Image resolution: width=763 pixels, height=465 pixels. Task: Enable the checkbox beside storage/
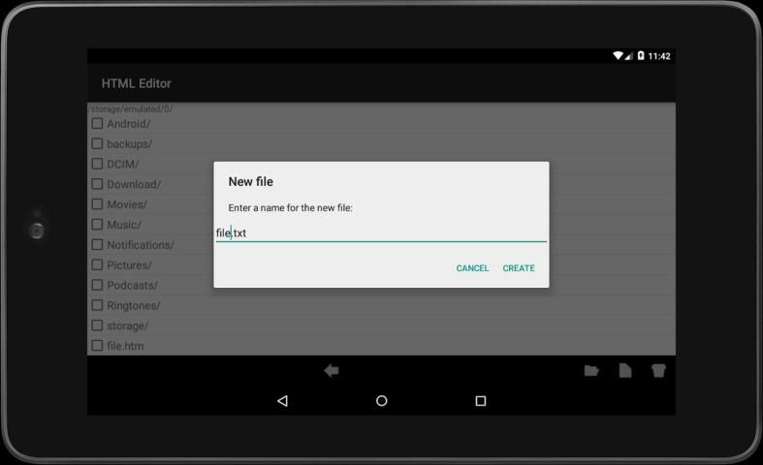[x=97, y=325]
